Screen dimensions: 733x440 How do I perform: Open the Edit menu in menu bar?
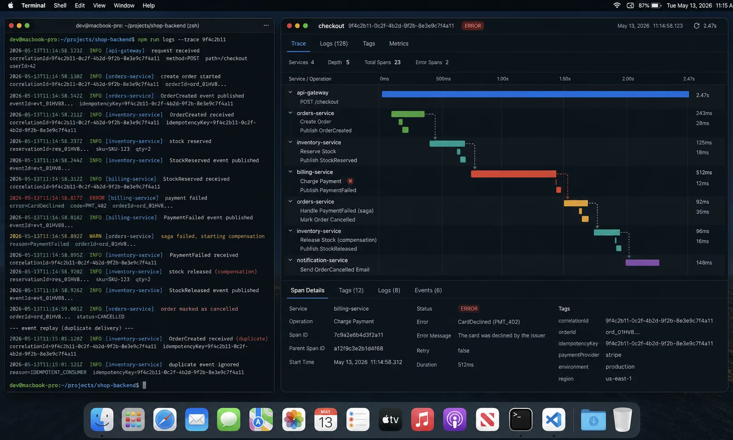80,5
